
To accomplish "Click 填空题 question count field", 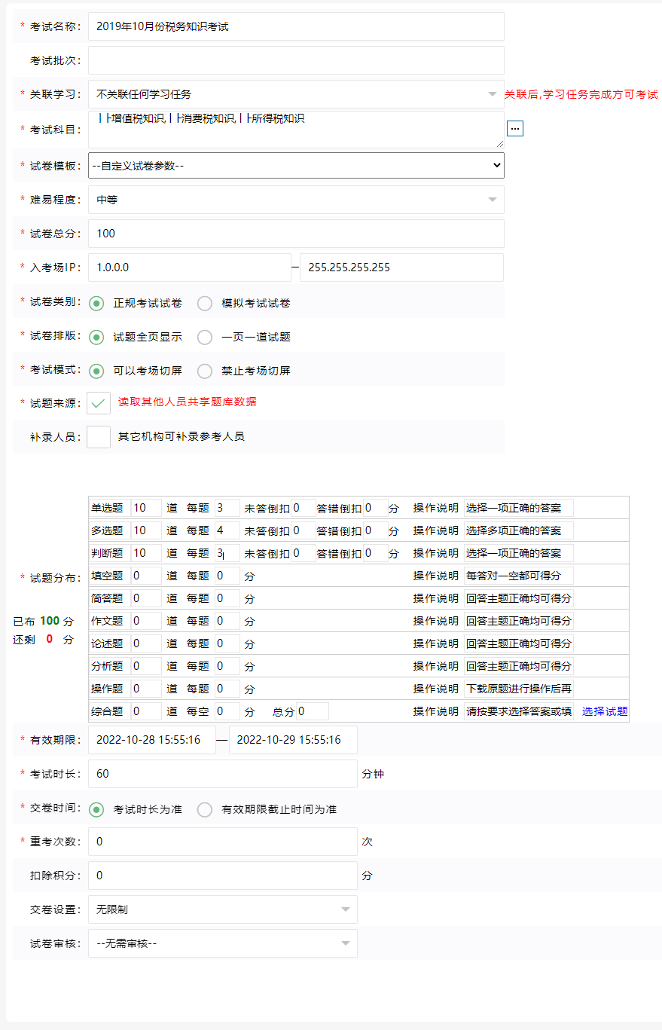I will point(146,576).
